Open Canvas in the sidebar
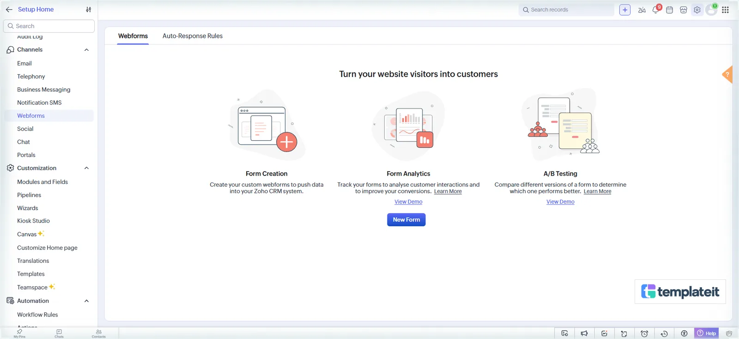The image size is (739, 339). [x=27, y=234]
